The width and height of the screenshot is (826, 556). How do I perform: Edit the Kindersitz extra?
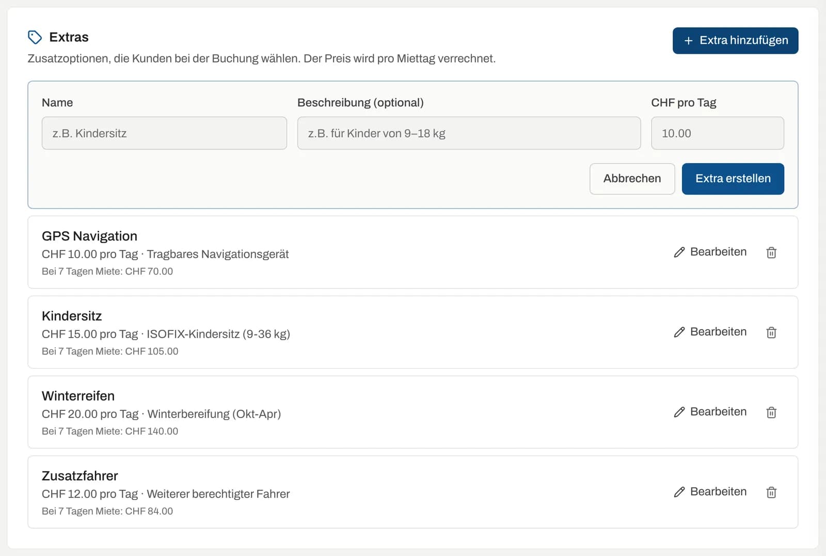click(x=710, y=332)
